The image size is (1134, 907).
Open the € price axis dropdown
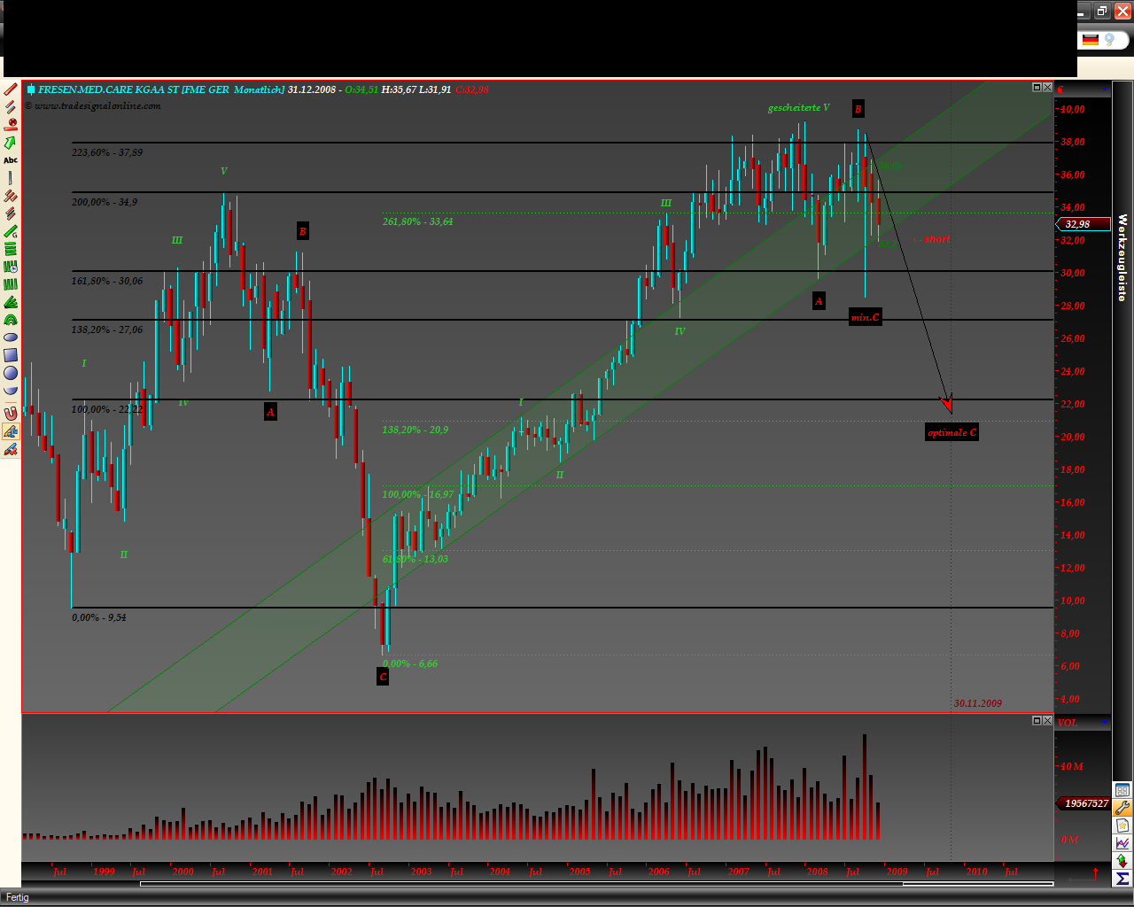tap(1104, 89)
